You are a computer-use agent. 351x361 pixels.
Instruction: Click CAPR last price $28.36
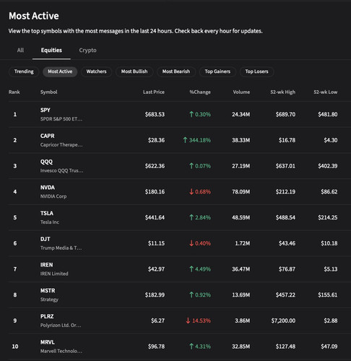156,140
